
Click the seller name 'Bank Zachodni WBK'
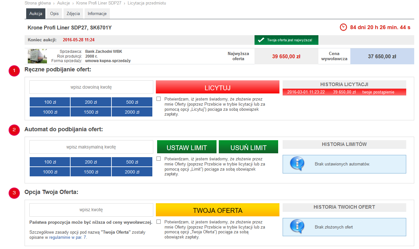103,52
